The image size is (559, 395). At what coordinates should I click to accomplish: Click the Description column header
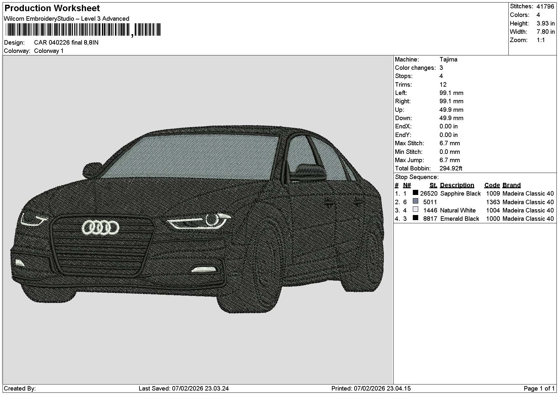click(457, 185)
